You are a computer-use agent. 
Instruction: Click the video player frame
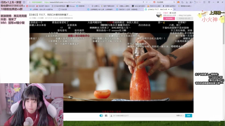111,67
